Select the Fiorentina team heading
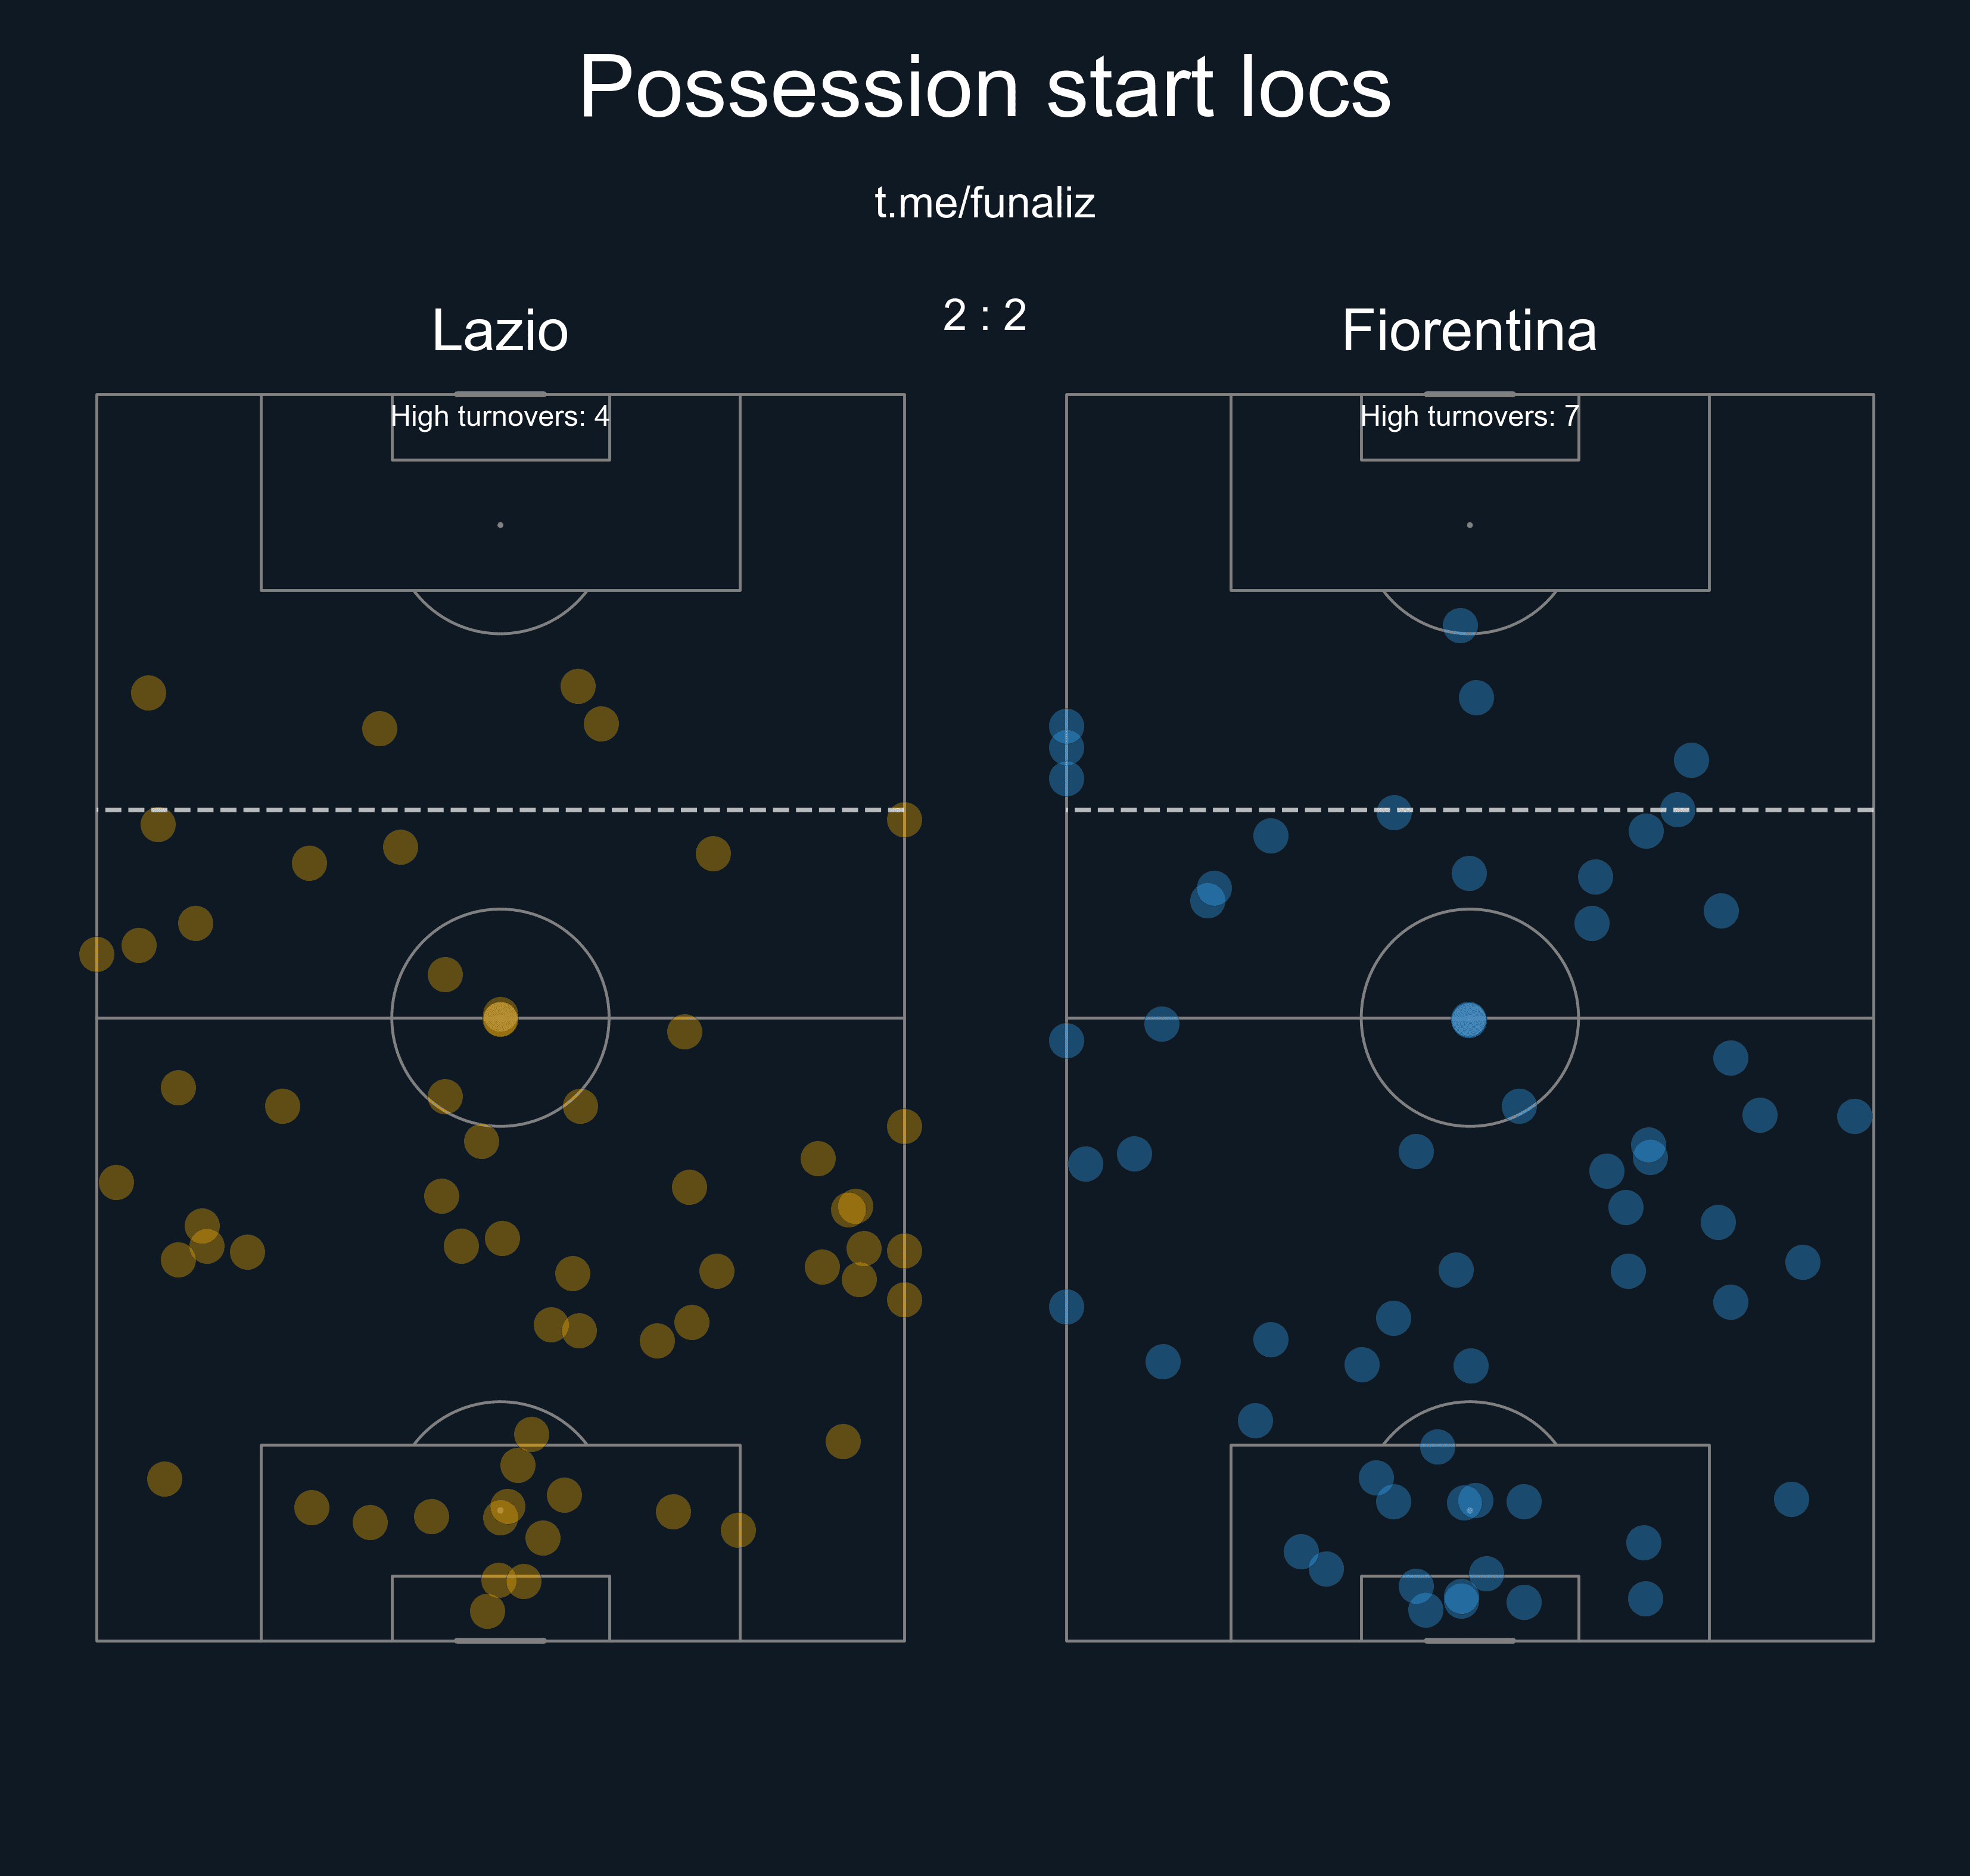Screen dimensions: 1970x1876 coord(1468,330)
